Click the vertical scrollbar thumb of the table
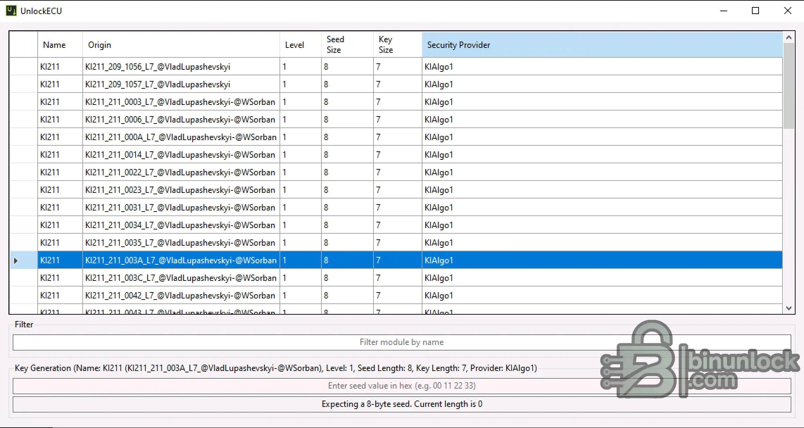This screenshot has height=428, width=804. pyautogui.click(x=789, y=86)
